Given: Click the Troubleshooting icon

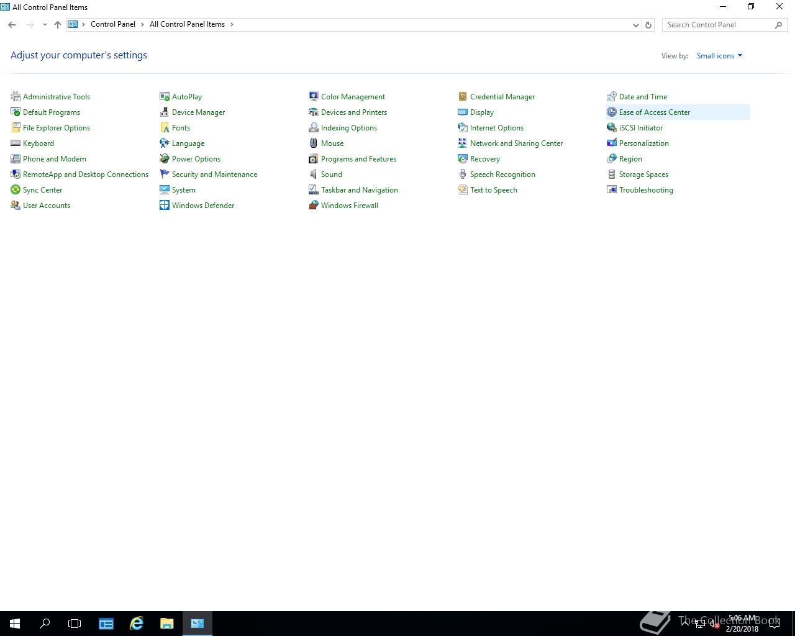Looking at the screenshot, I should (x=612, y=189).
